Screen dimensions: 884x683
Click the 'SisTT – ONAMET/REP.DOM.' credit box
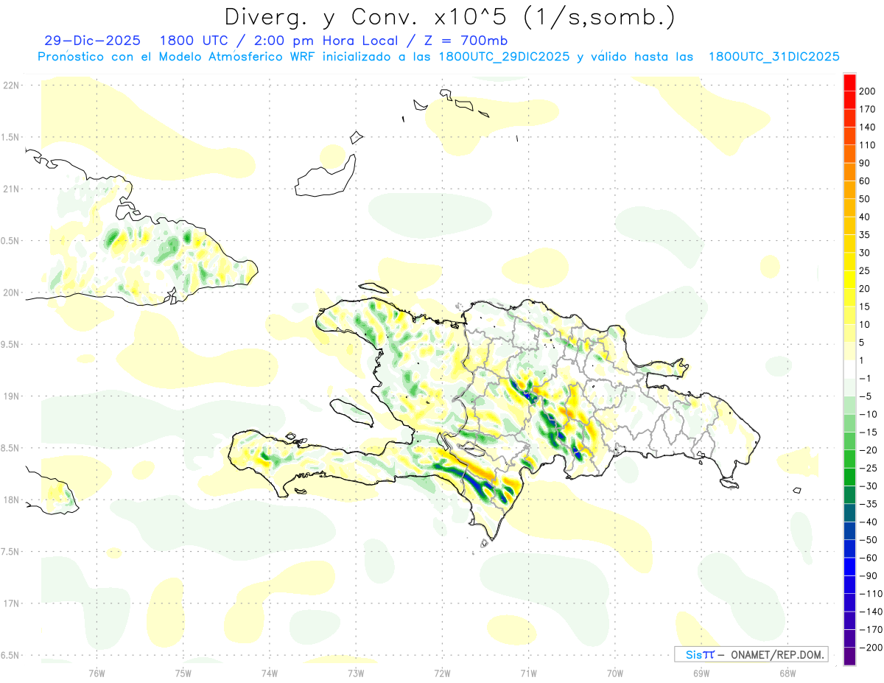click(x=751, y=654)
